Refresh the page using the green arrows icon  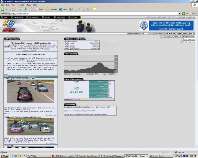click(x=26, y=9)
